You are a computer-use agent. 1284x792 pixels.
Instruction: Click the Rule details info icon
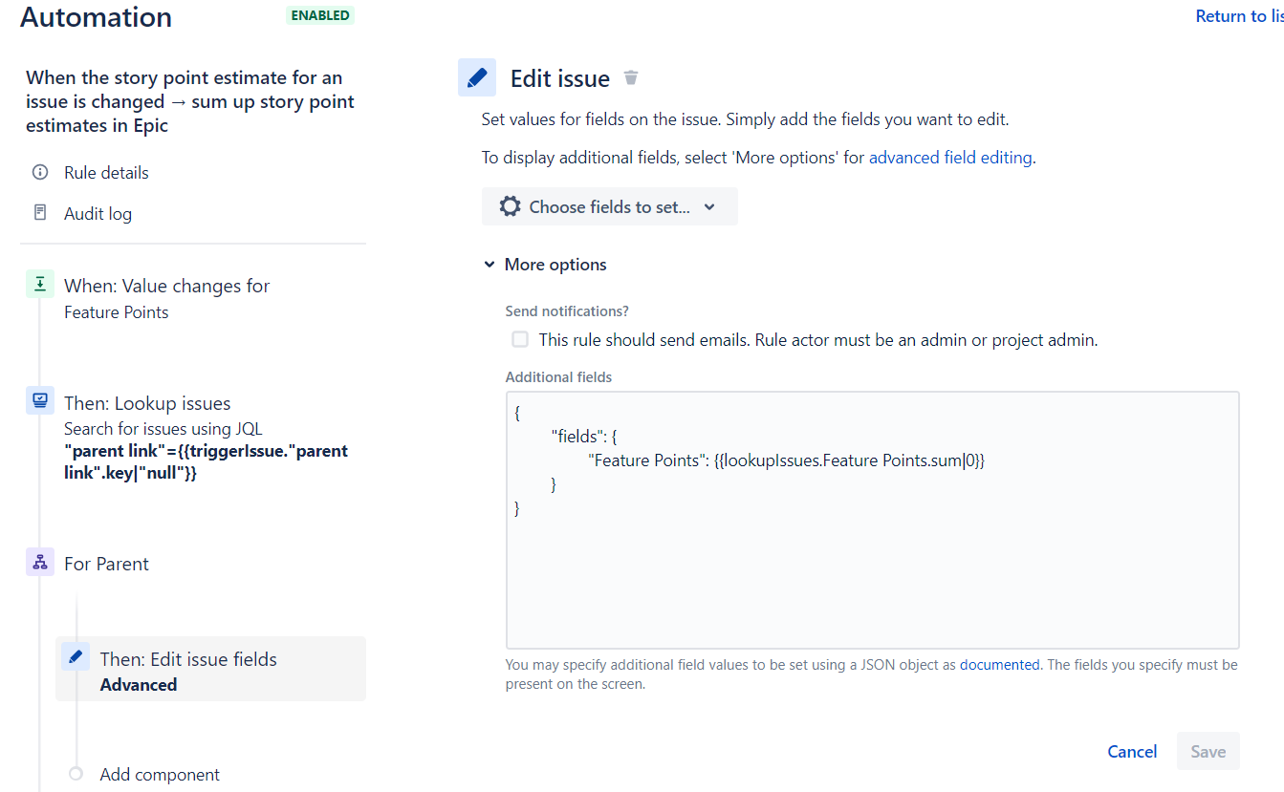[x=39, y=172]
